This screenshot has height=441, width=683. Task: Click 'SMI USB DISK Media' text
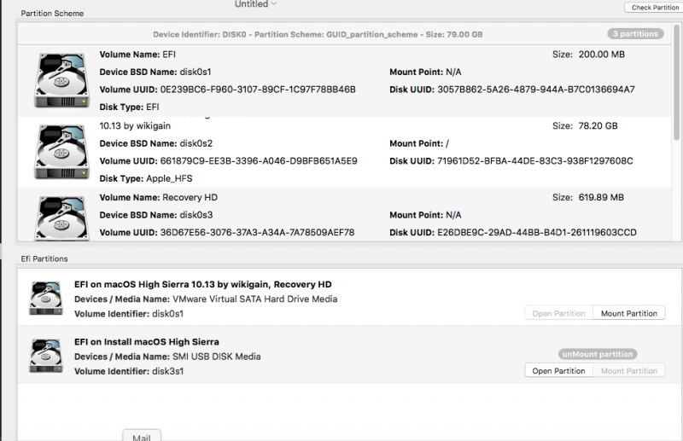pos(217,357)
